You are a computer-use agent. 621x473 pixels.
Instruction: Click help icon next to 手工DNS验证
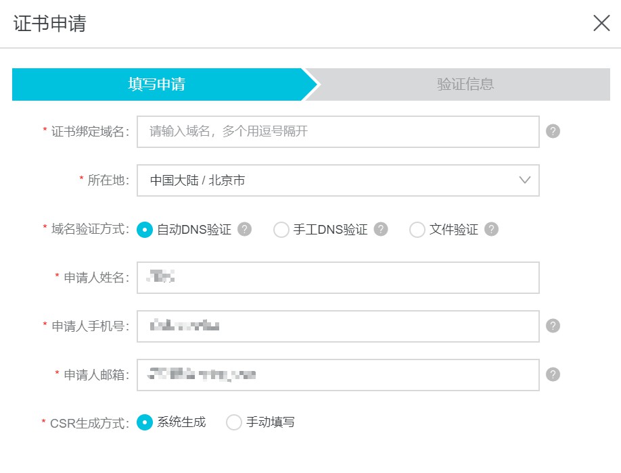point(382,229)
